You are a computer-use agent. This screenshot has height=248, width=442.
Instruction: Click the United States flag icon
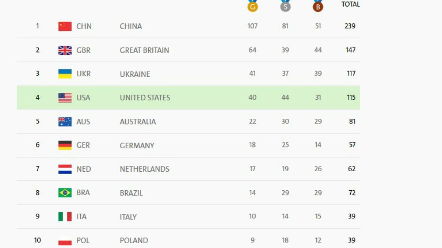(x=65, y=98)
